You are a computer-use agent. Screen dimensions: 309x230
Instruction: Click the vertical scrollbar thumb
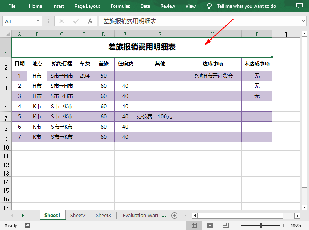[304, 112]
